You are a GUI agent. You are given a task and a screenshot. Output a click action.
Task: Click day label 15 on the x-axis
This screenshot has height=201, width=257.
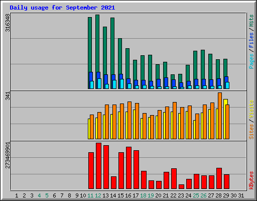pyautogui.click(x=120, y=195)
